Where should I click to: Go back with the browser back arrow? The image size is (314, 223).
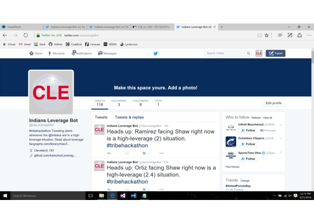point(5,35)
